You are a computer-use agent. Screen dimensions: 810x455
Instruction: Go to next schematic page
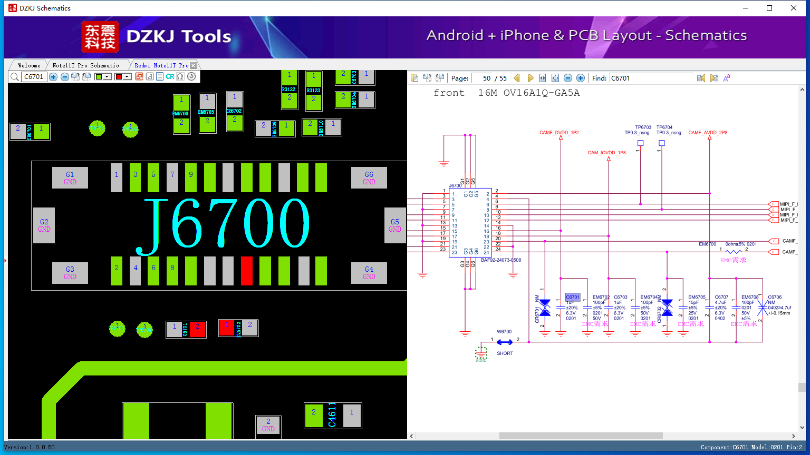(x=530, y=78)
